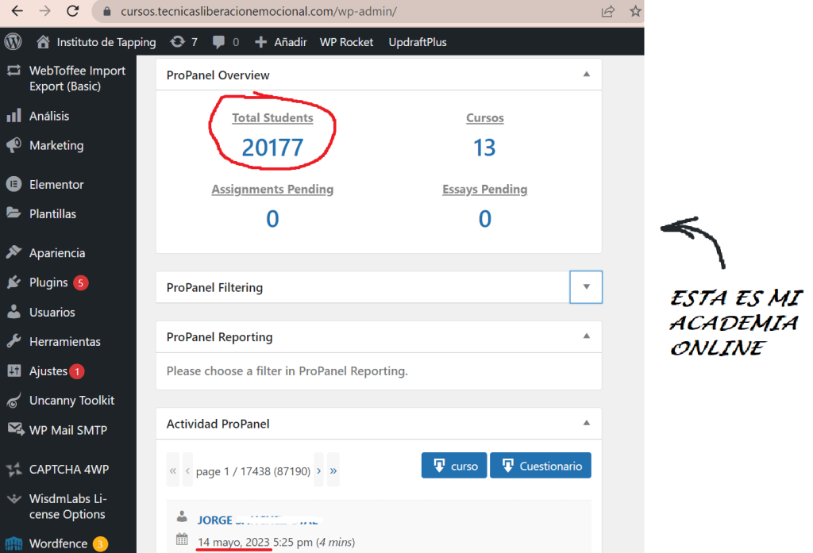Screen dimensions: 813x553
Task: Open WP Mail SMTP in the sidebar
Action: [68, 430]
